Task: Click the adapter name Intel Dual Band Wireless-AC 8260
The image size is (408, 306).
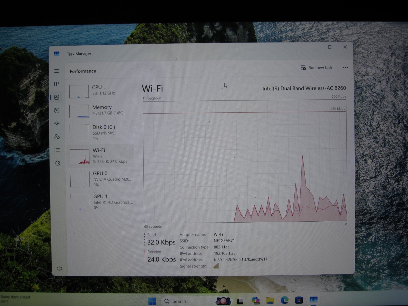Action: coord(304,88)
